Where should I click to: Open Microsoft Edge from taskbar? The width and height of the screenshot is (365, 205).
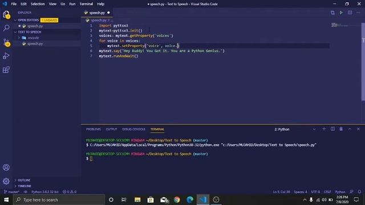(x=190, y=200)
